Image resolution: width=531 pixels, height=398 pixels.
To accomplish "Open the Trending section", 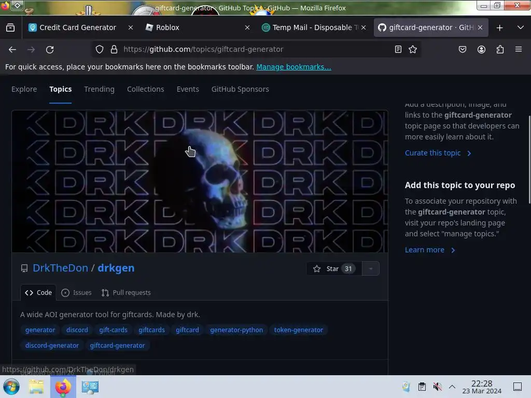I will [99, 89].
